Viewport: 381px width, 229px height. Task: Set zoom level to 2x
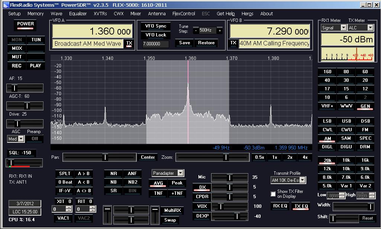290,157
